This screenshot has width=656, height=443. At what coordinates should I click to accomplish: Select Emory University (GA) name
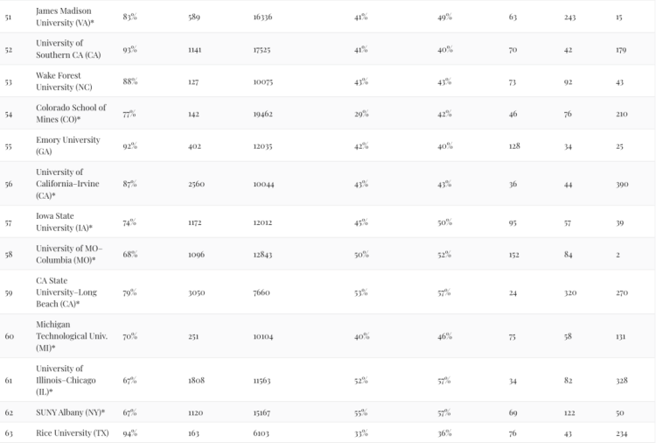tap(67, 145)
